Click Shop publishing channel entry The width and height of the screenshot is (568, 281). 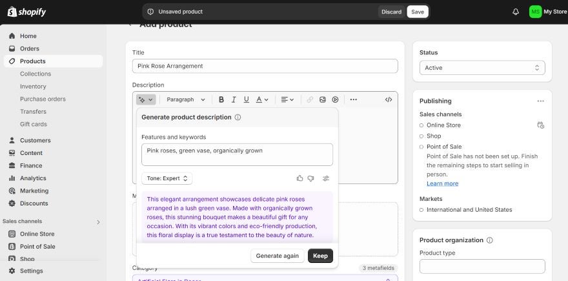[434, 136]
